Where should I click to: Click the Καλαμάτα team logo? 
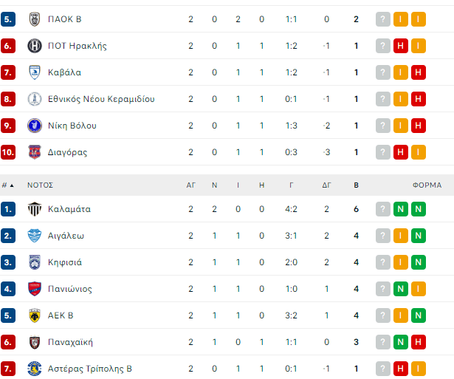(34, 209)
